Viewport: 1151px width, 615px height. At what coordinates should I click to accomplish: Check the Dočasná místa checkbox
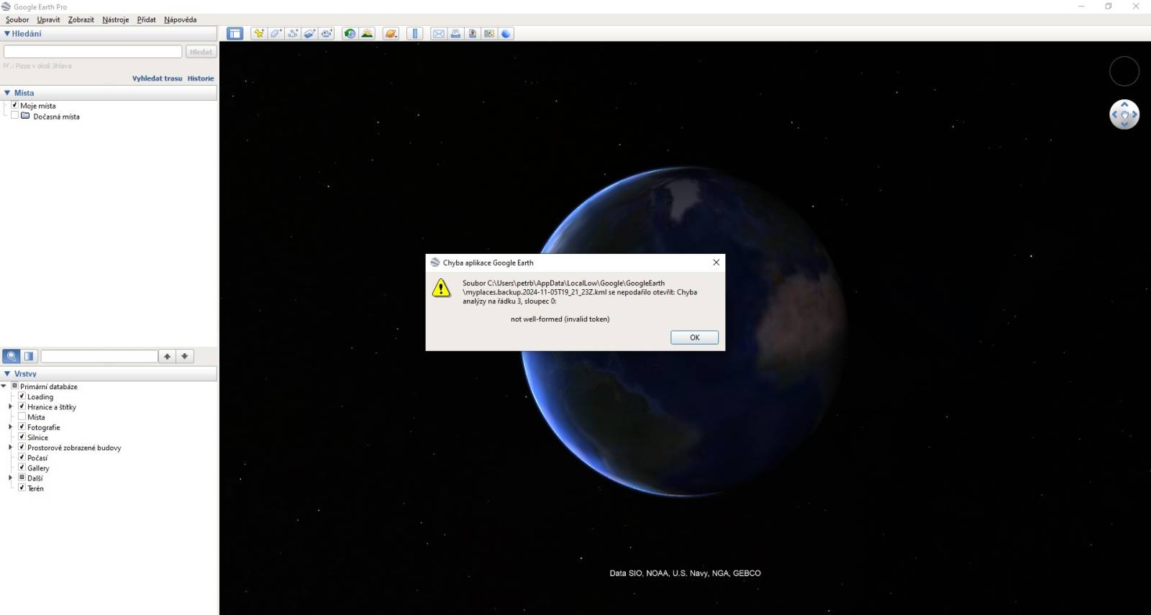pos(14,115)
